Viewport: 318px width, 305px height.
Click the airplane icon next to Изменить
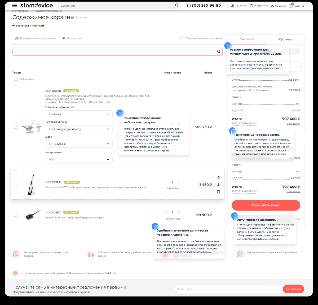tap(254, 90)
